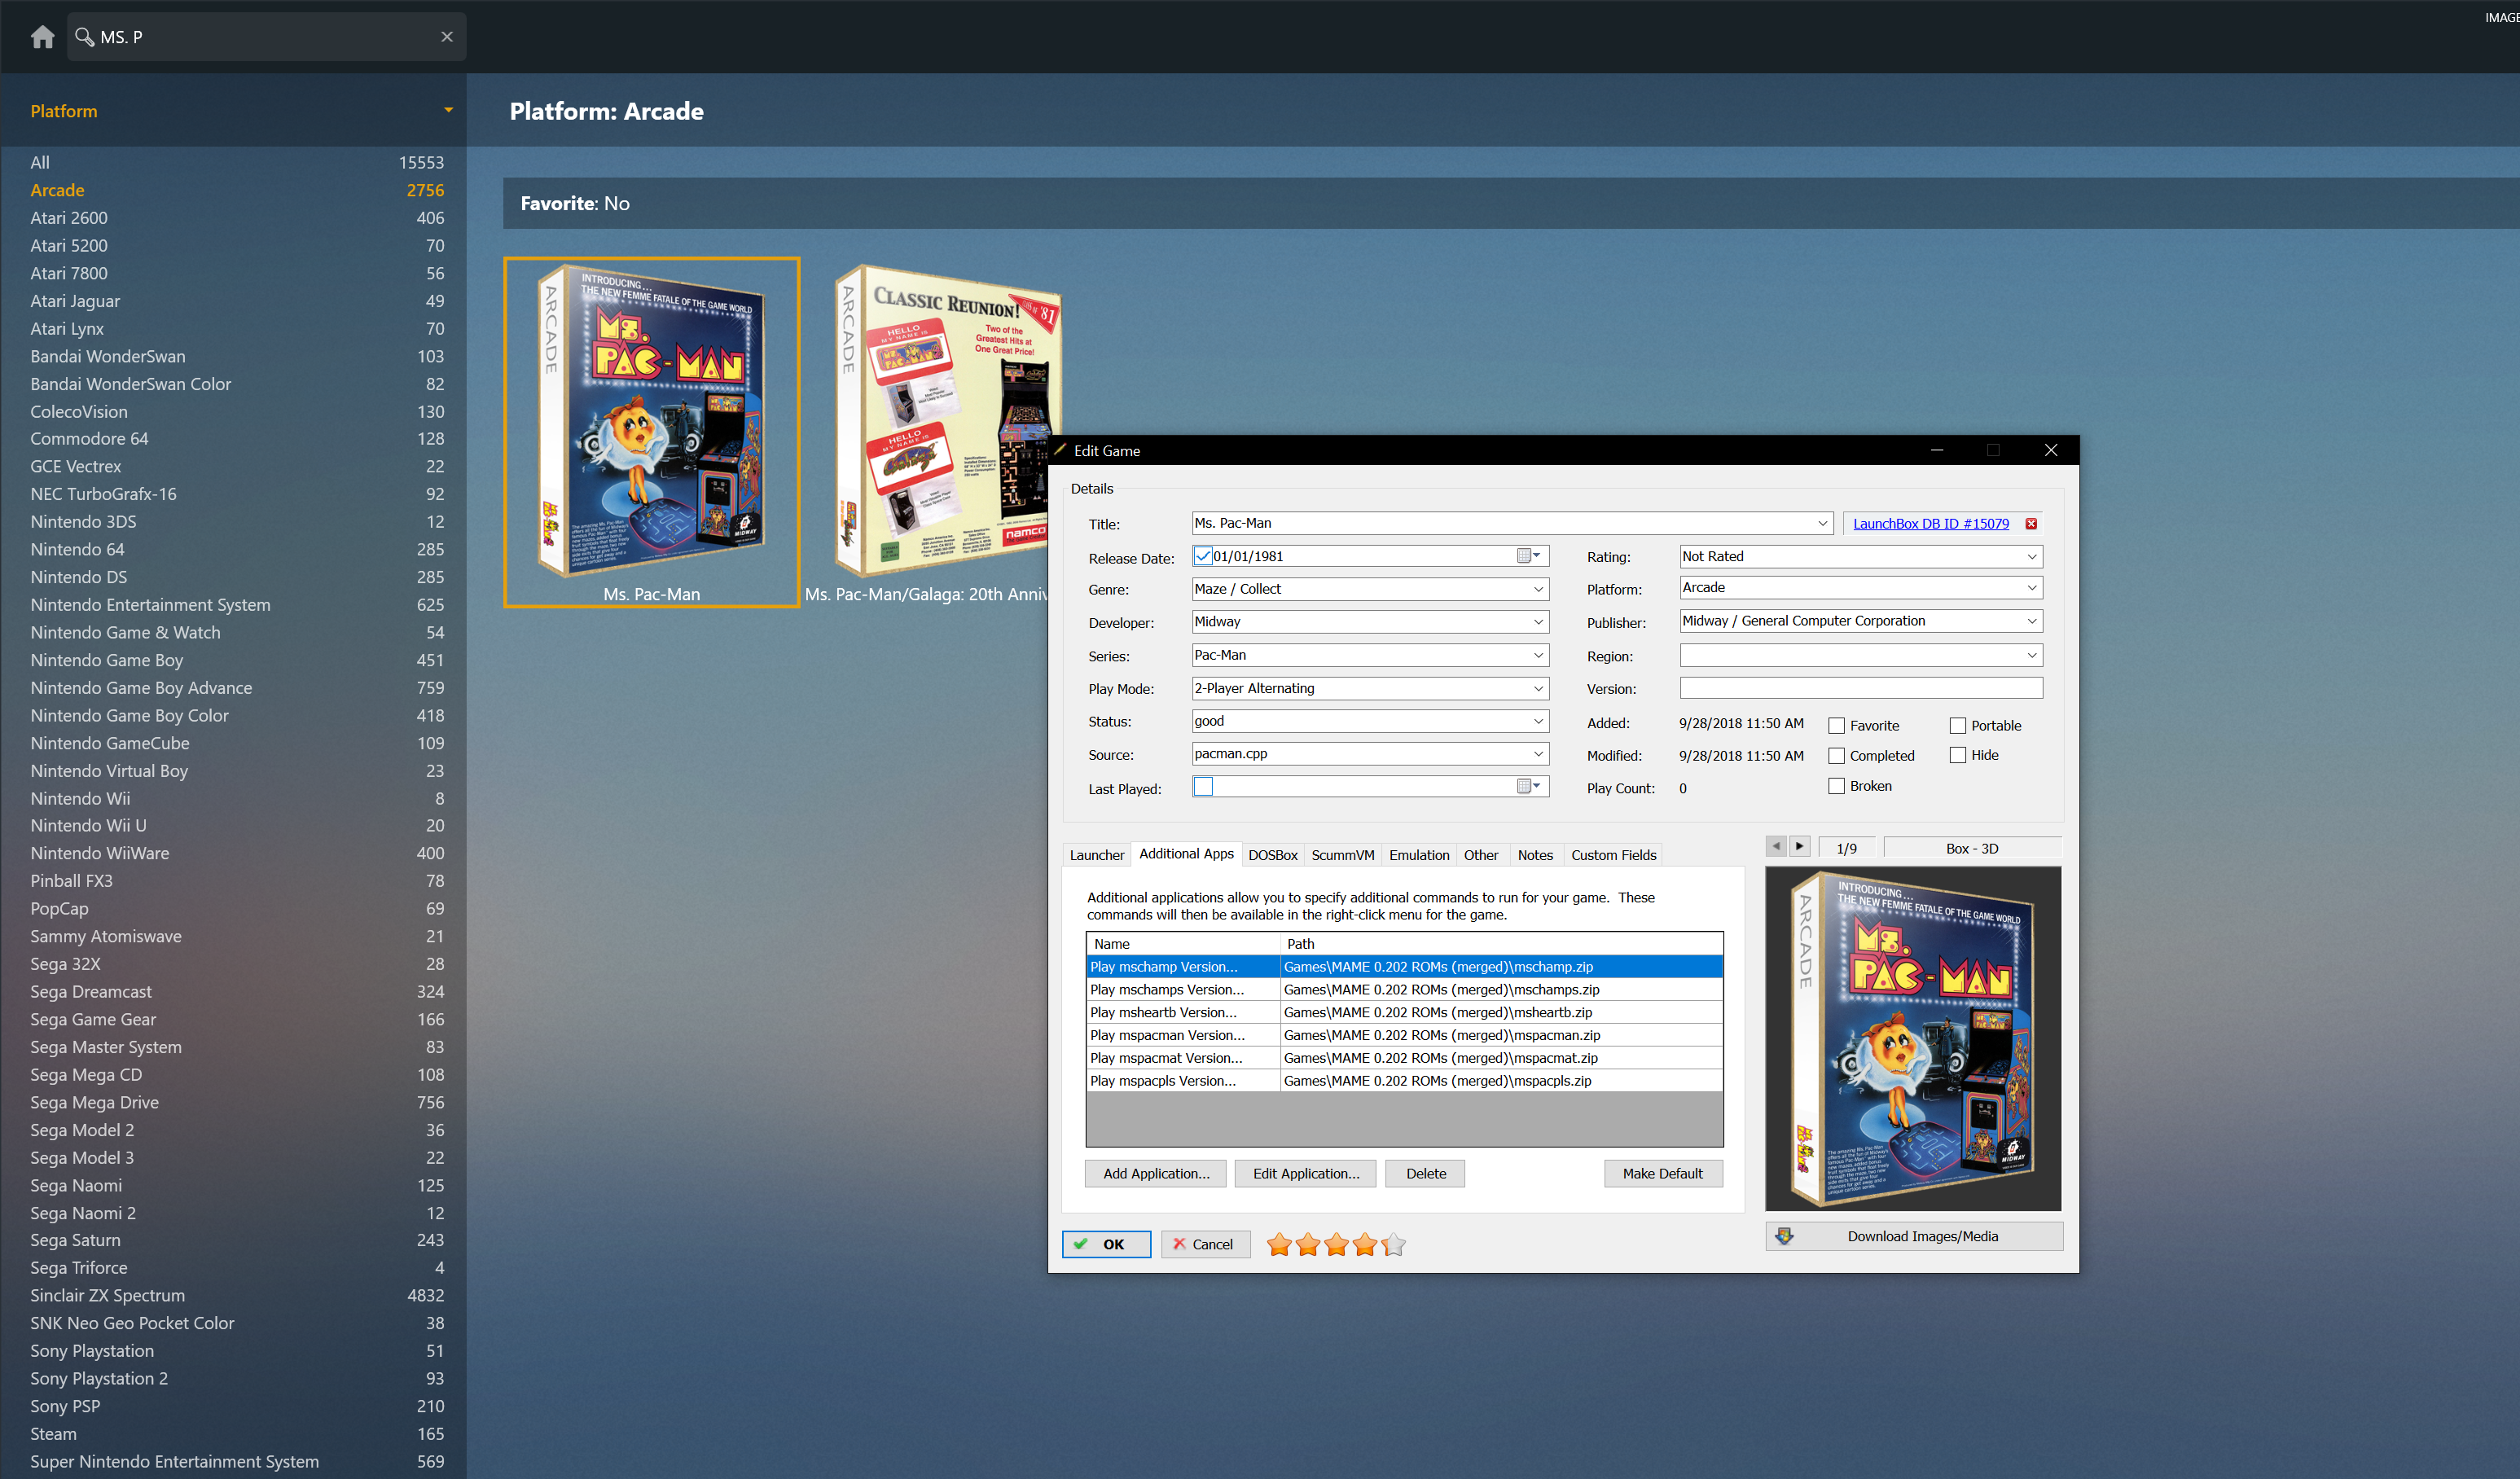Screen dimensions: 2520x1479
Task: Switch to the Custom Fields tab
Action: [x=1613, y=855]
